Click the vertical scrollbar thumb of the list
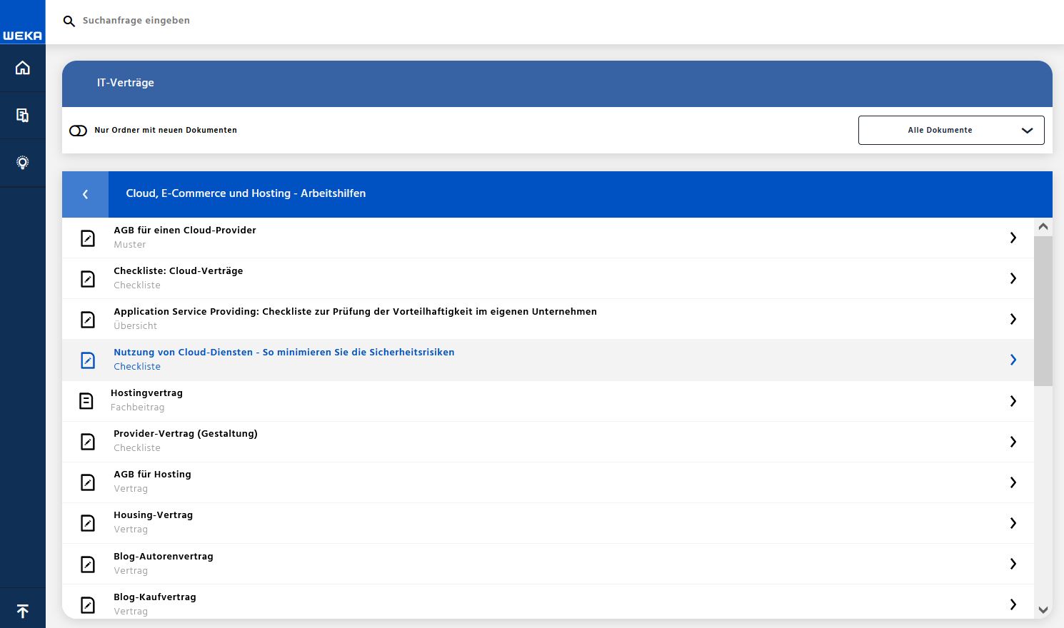 pos(1043,310)
